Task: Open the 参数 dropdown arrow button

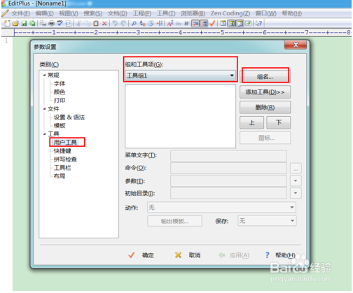Action: [x=296, y=181]
